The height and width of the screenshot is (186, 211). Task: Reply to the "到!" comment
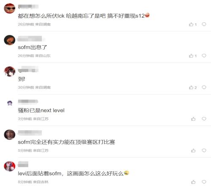click(x=204, y=88)
